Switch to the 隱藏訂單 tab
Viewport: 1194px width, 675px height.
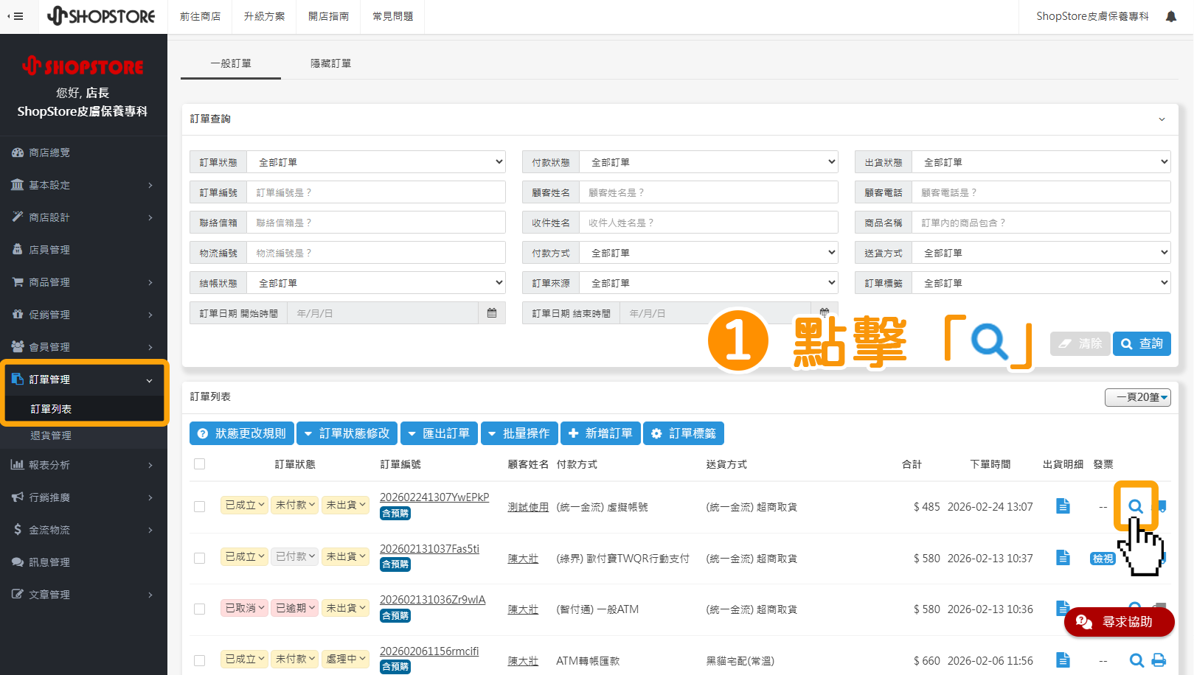click(x=330, y=63)
